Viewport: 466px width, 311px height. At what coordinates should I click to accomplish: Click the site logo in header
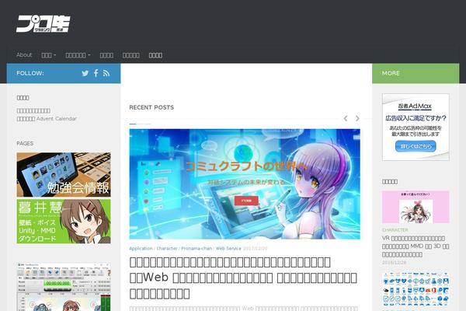[x=43, y=24]
